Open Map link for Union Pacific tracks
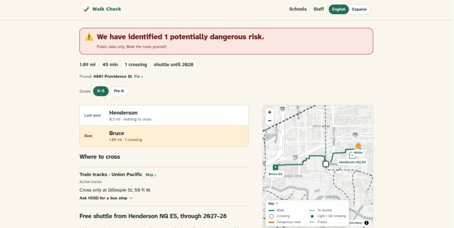 pyautogui.click(x=150, y=175)
